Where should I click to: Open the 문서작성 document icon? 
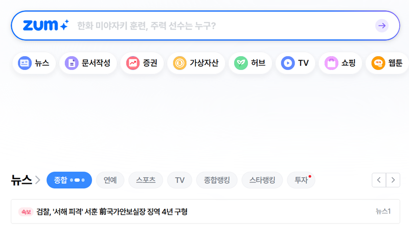(x=72, y=63)
